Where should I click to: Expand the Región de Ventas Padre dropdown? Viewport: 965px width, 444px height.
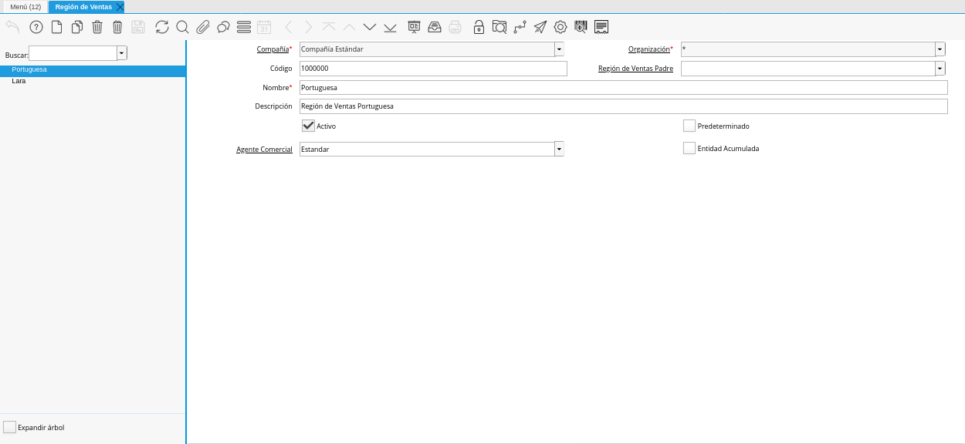(940, 69)
